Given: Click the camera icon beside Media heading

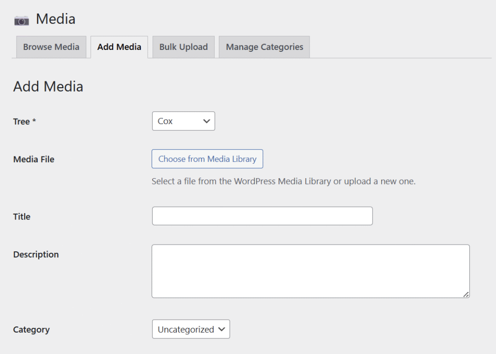Looking at the screenshot, I should click(21, 20).
